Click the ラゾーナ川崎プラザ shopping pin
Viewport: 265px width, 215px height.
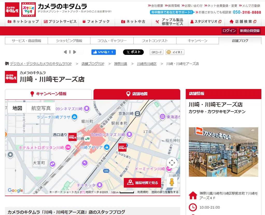click(75, 117)
